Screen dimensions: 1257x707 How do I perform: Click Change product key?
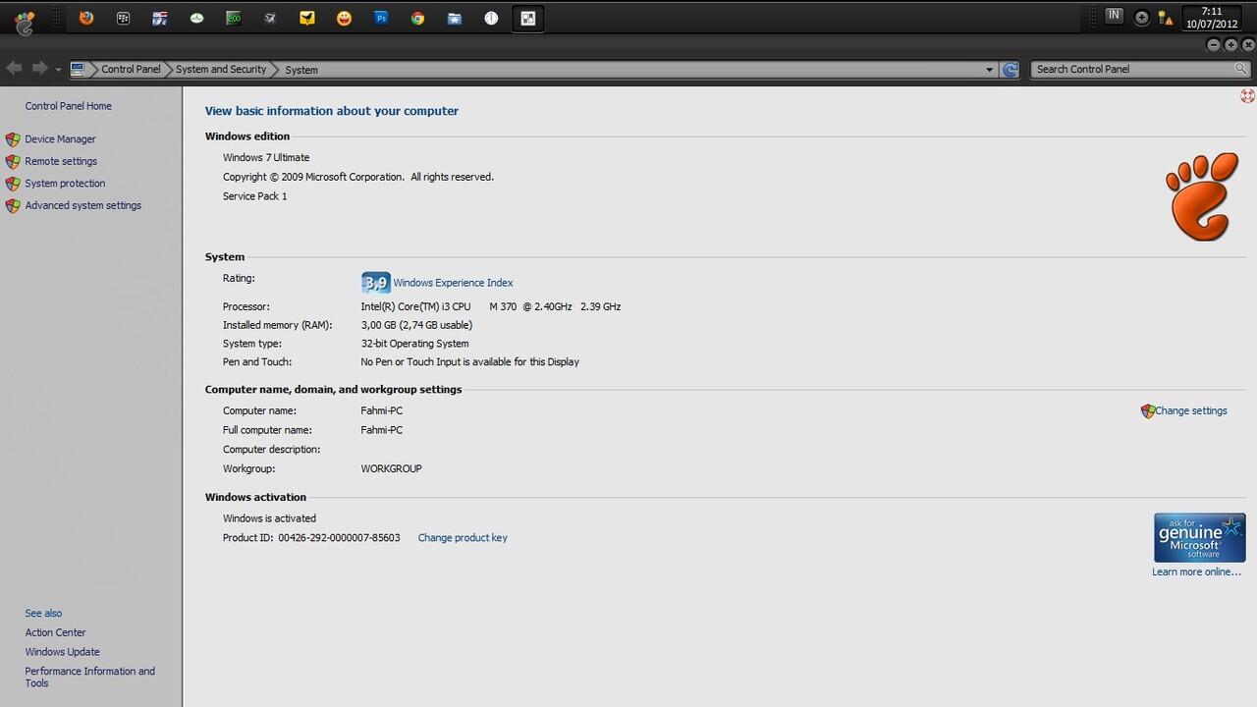[x=463, y=538]
